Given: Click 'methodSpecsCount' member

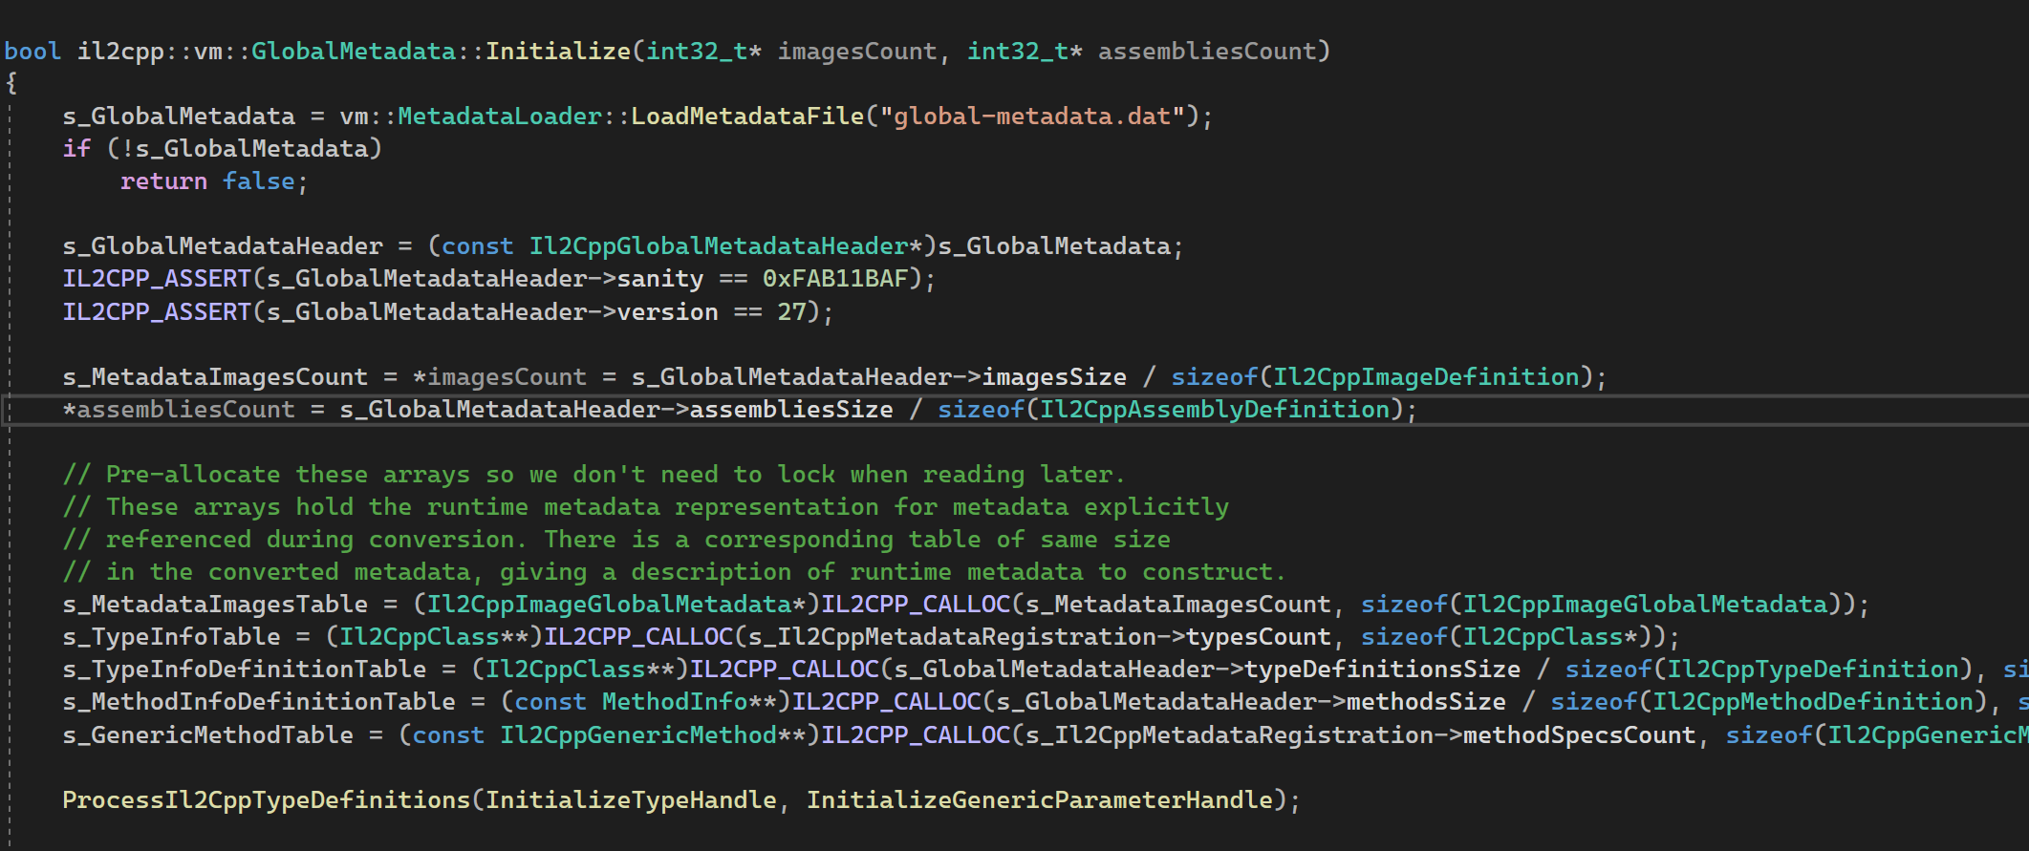Looking at the screenshot, I should (1580, 735).
